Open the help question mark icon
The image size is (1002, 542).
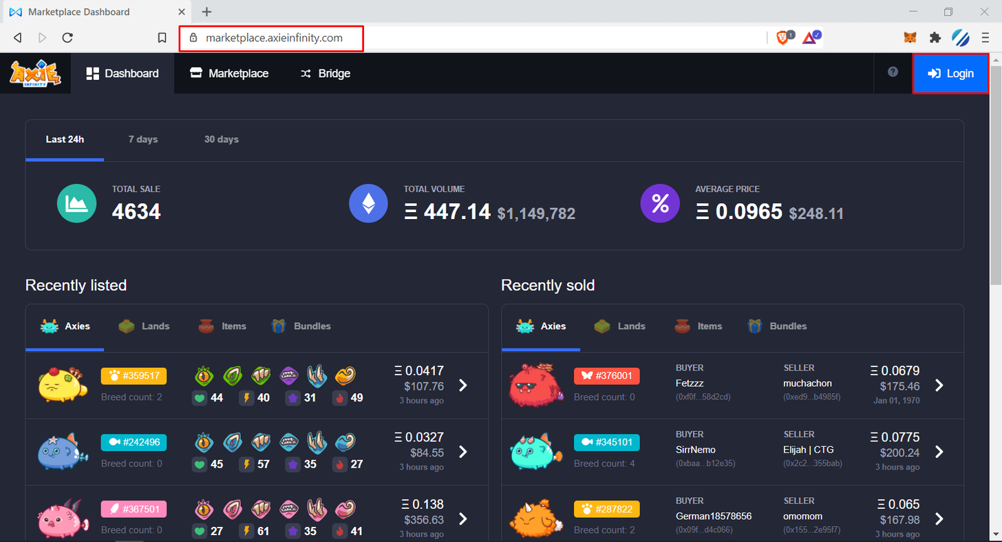pos(893,72)
